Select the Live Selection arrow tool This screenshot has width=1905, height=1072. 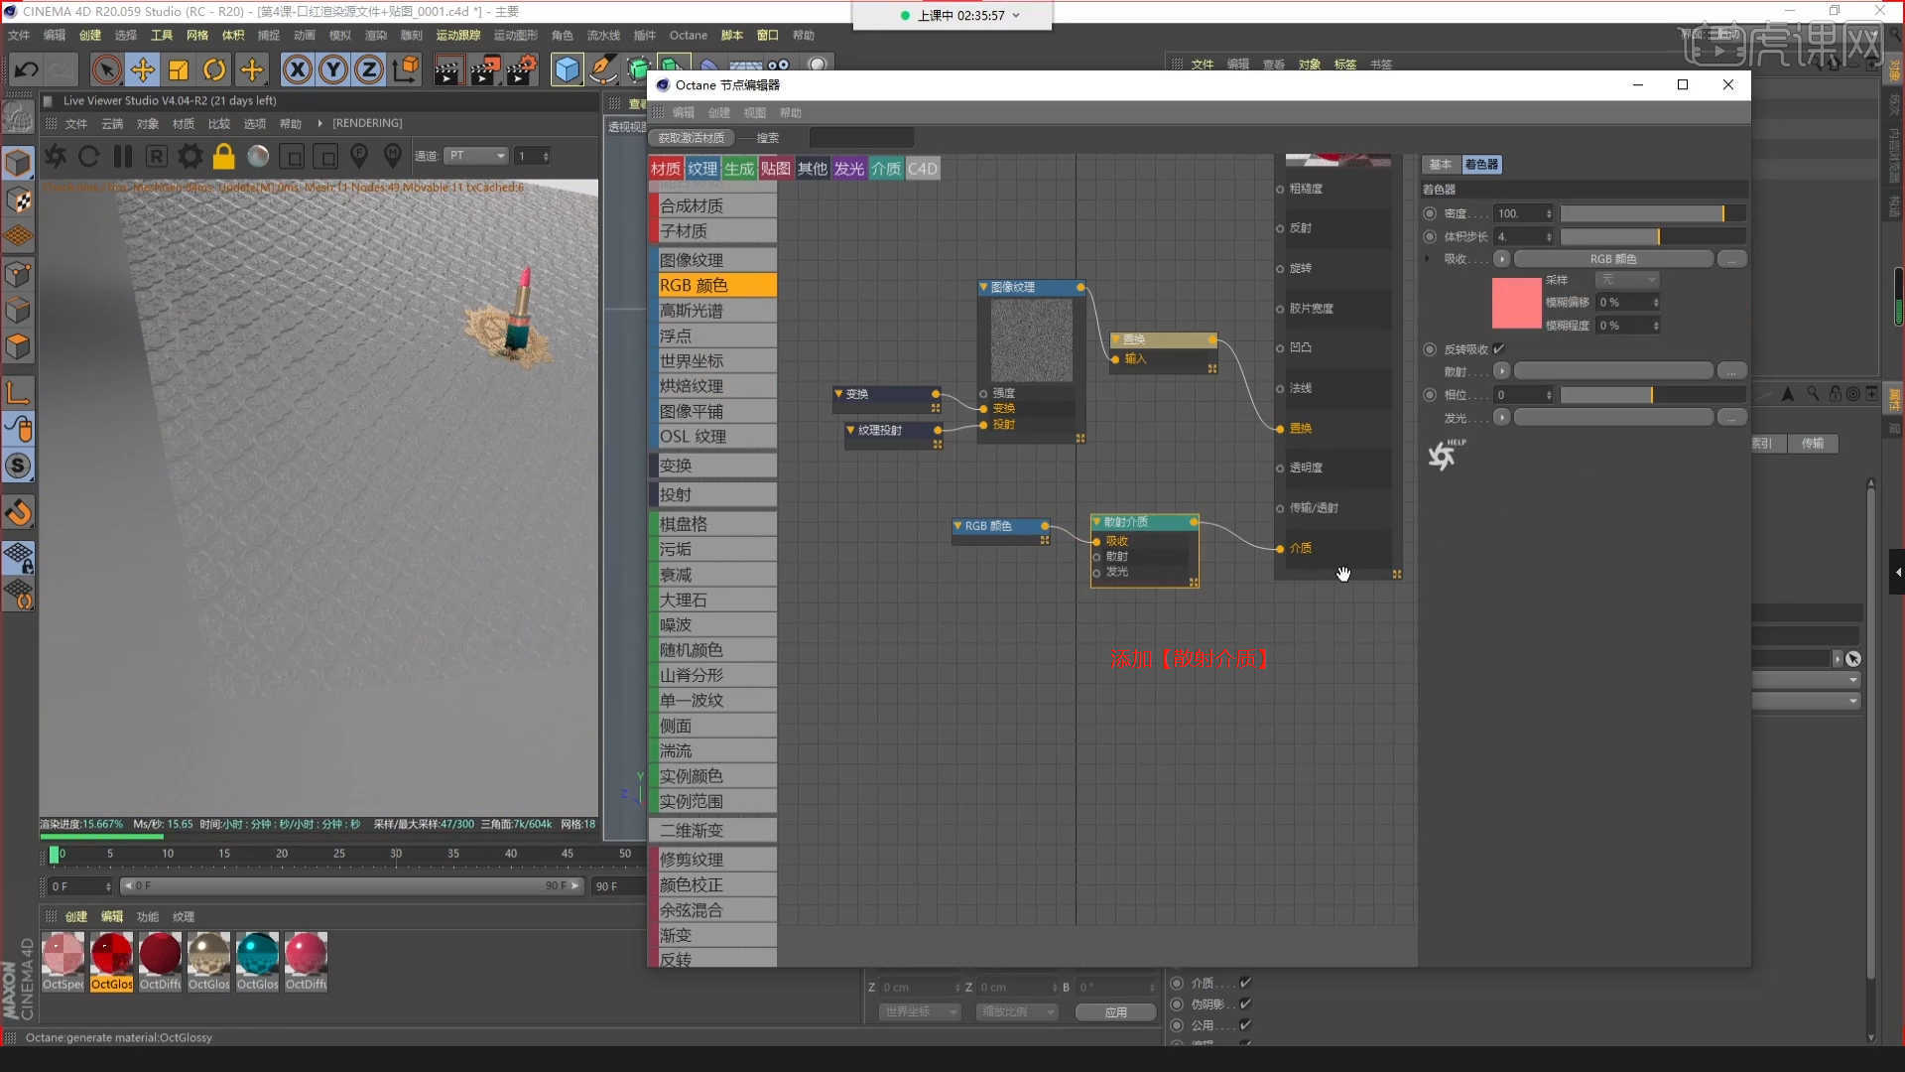tap(106, 69)
